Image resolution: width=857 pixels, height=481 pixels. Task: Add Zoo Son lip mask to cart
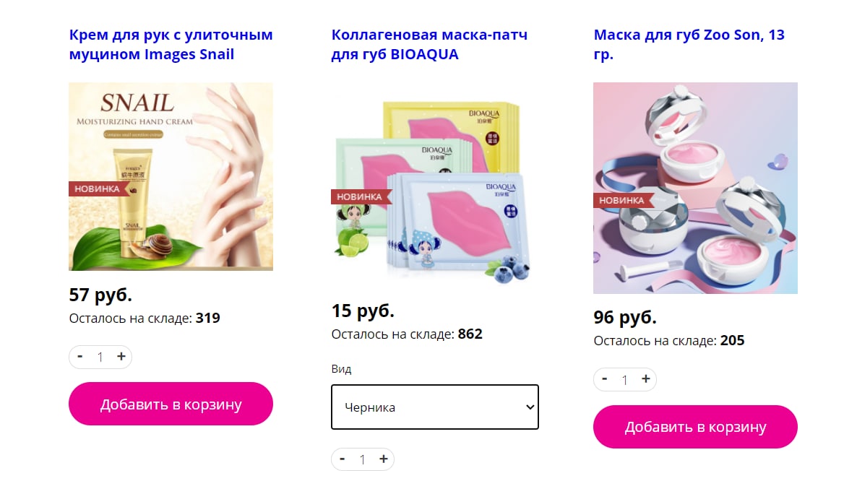695,427
